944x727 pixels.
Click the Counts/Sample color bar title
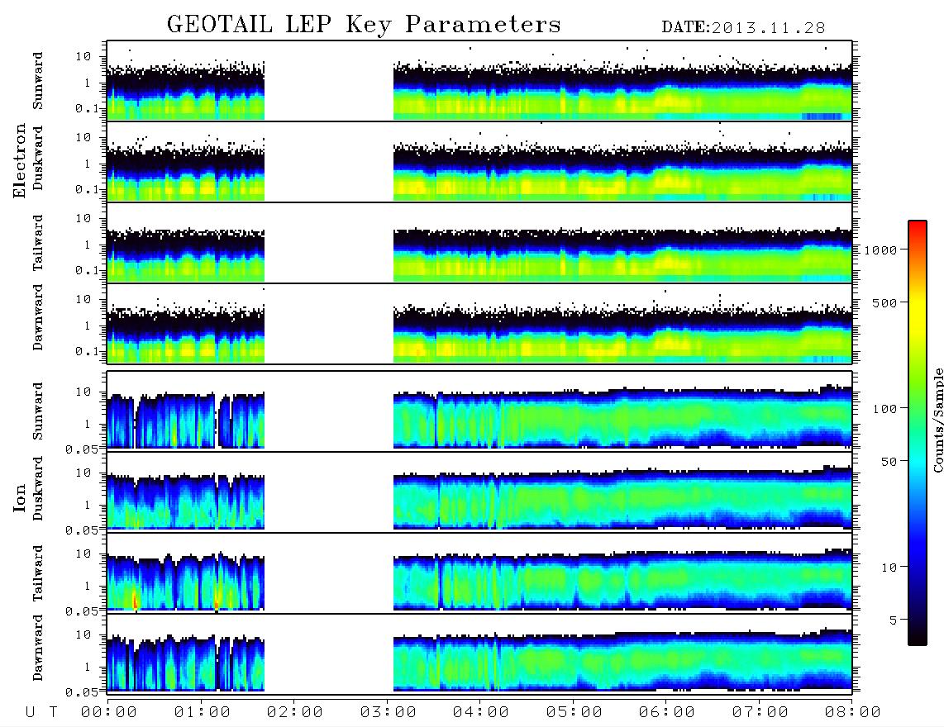(937, 420)
